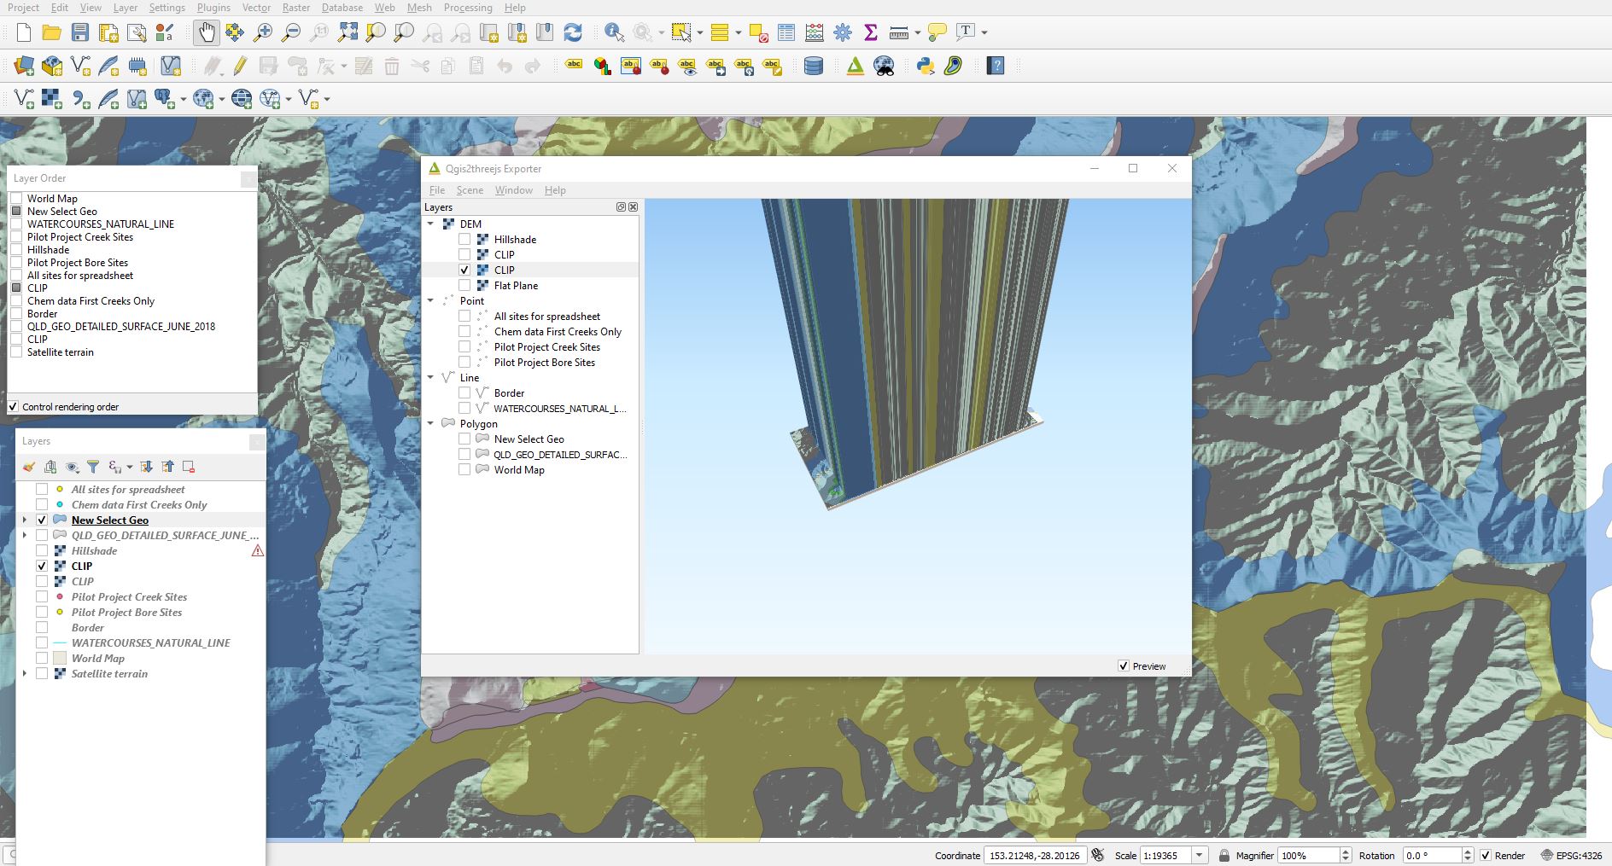Select the Identify Features tool
Image resolution: width=1612 pixels, height=866 pixels.
614,32
